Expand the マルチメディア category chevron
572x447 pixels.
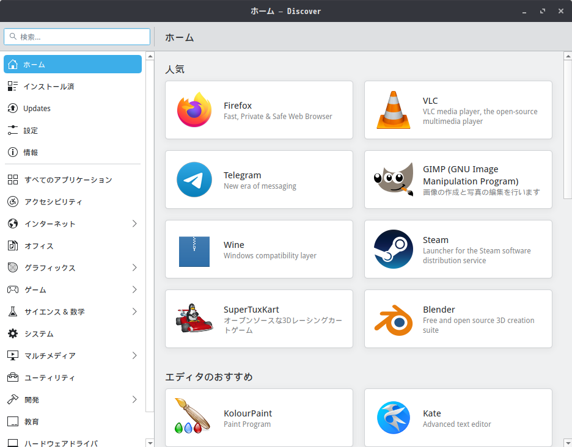[x=134, y=355]
